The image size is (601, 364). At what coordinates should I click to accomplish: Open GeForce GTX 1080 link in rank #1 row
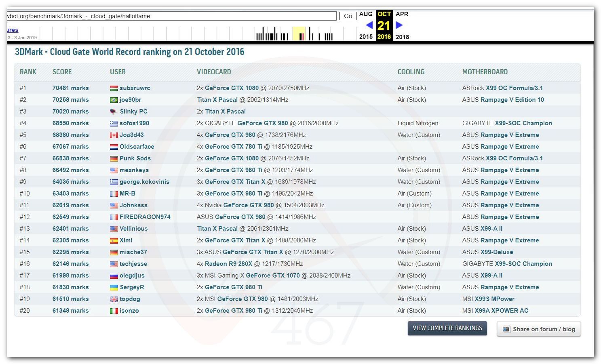(x=232, y=88)
